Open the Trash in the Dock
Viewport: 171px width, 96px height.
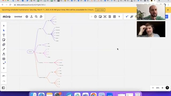pos(138,94)
